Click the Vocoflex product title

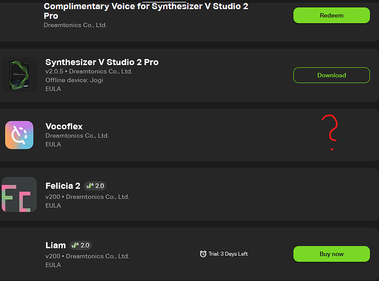coord(64,126)
